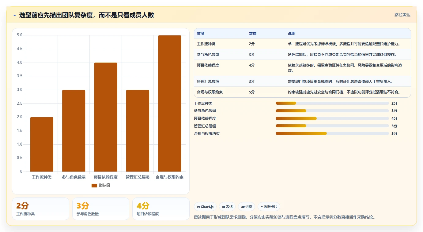Click the 4分 value in the table
423x232 pixels.
(x=252, y=65)
